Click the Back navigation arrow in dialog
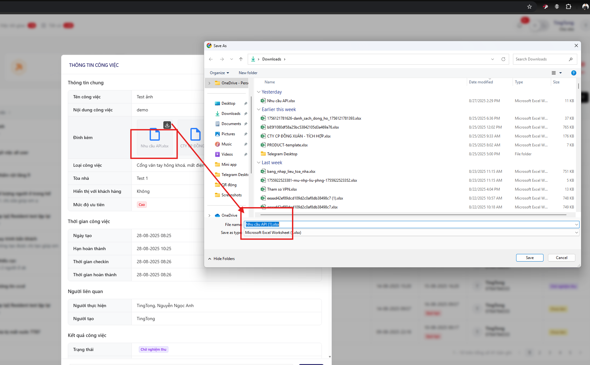 pos(211,59)
